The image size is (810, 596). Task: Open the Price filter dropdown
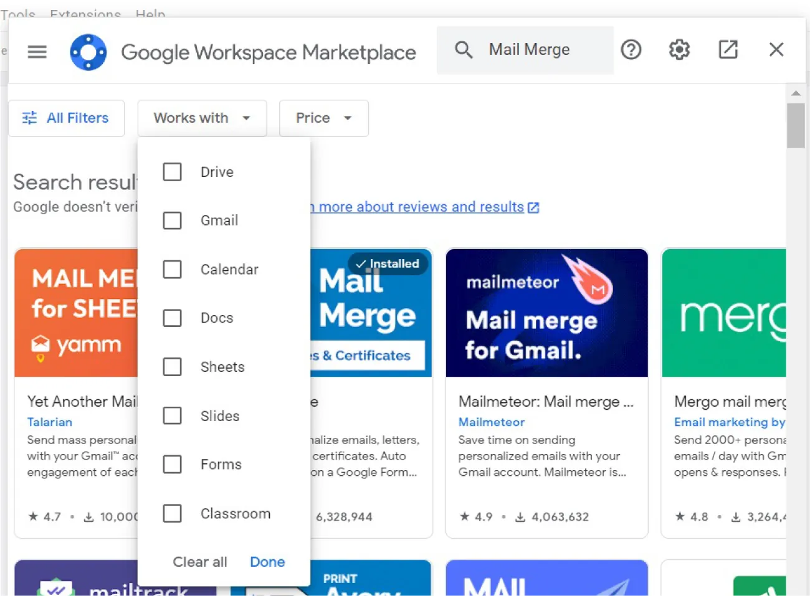[323, 118]
